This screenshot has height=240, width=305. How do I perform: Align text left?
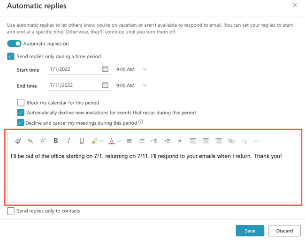pos(193,141)
